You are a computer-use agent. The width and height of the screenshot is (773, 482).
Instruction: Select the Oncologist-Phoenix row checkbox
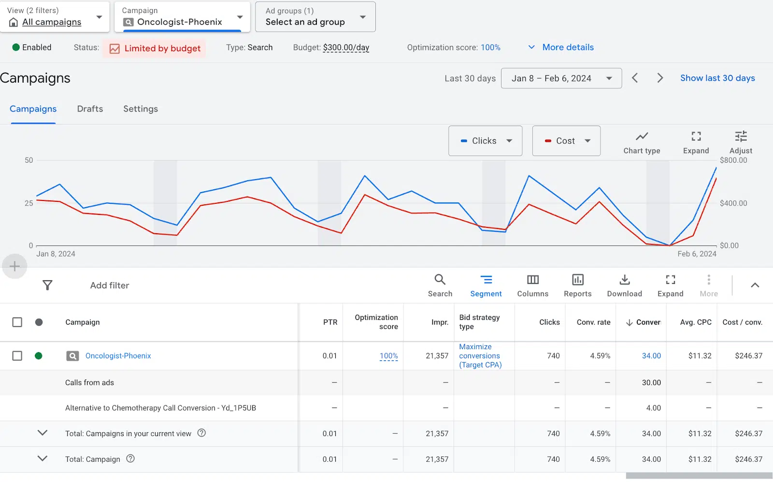click(x=17, y=356)
